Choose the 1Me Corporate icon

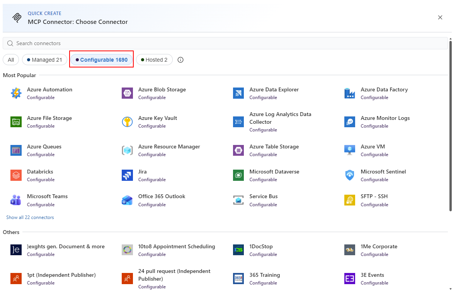pyautogui.click(x=350, y=250)
